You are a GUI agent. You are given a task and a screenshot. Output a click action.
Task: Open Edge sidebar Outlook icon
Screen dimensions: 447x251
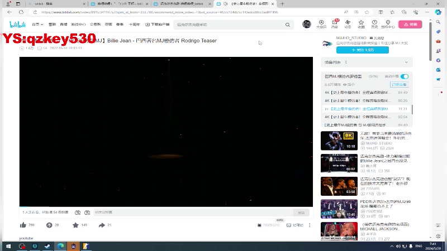coord(438,70)
